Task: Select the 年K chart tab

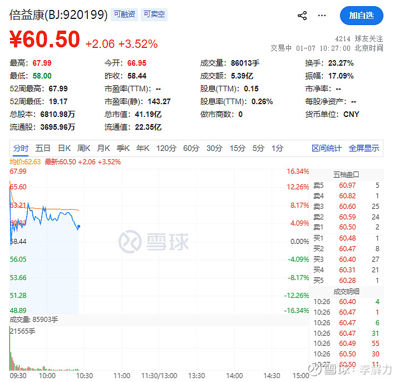Action: (143, 148)
